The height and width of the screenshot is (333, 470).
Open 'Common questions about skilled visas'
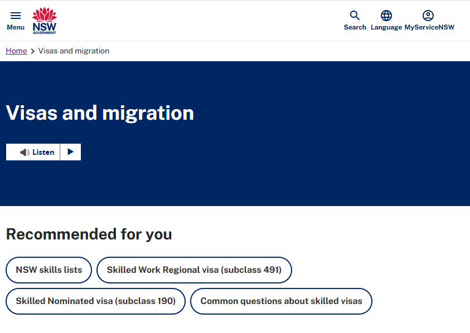tap(281, 301)
